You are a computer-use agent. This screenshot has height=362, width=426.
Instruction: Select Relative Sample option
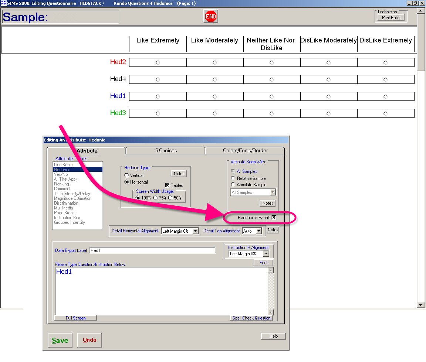[233, 178]
